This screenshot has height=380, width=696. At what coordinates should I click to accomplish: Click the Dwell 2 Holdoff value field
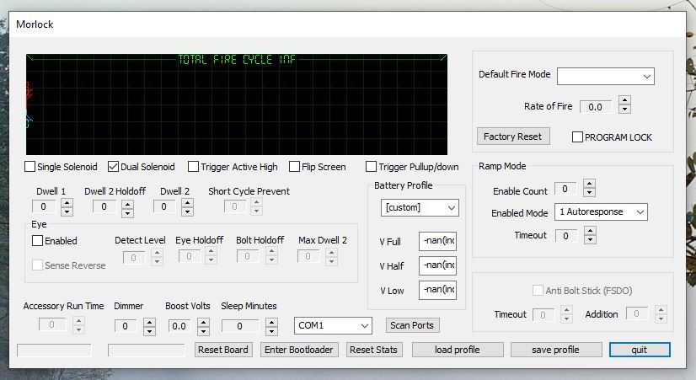click(x=104, y=206)
